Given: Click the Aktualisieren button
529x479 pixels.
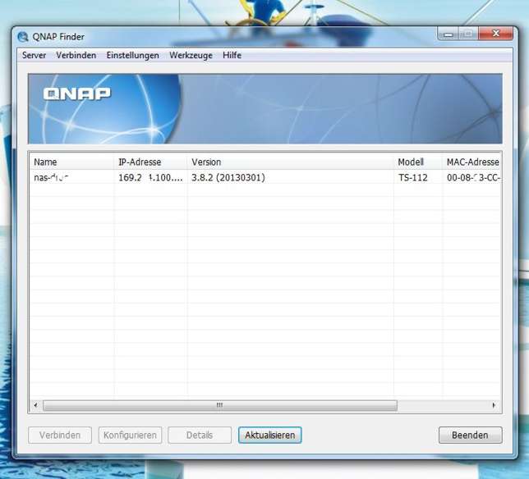Looking at the screenshot, I should click(270, 435).
